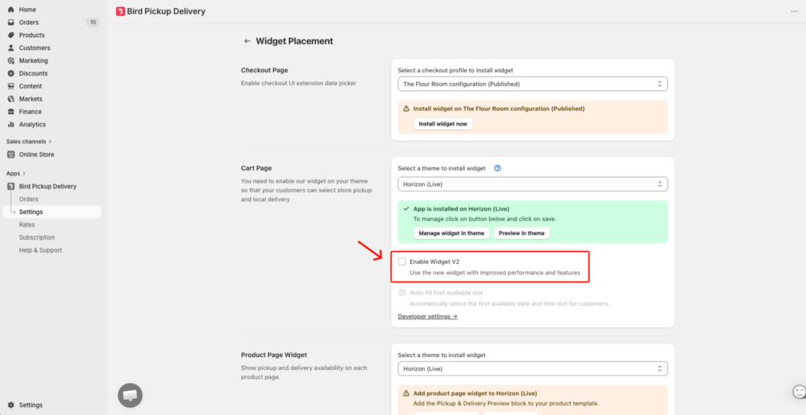Toggle Auto-fill first available slot checkbox
Image resolution: width=806 pixels, height=415 pixels.
[x=402, y=293]
